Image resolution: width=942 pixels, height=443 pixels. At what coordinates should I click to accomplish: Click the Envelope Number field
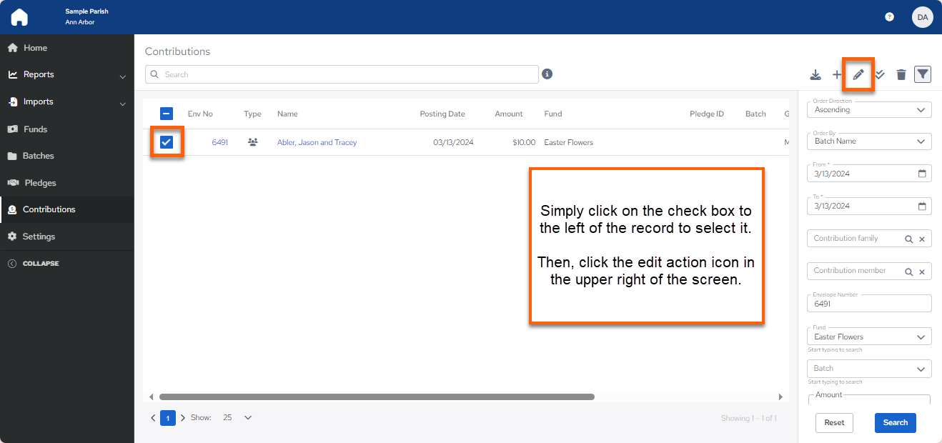tap(869, 303)
